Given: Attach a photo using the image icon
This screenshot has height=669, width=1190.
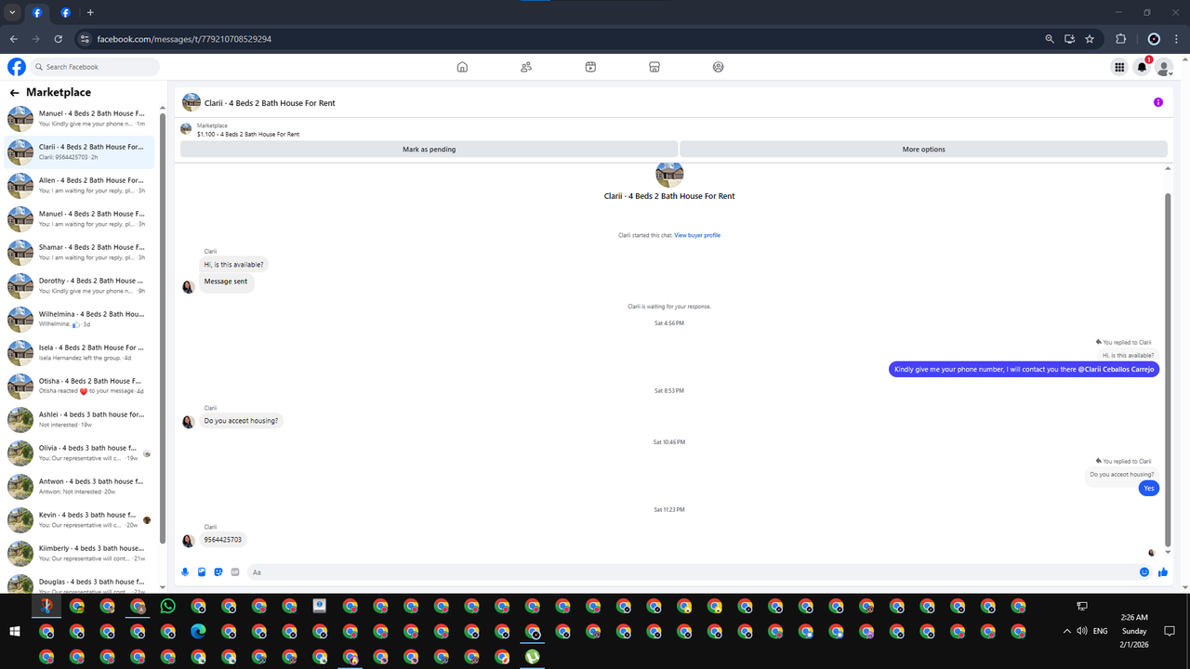Looking at the screenshot, I should [202, 572].
